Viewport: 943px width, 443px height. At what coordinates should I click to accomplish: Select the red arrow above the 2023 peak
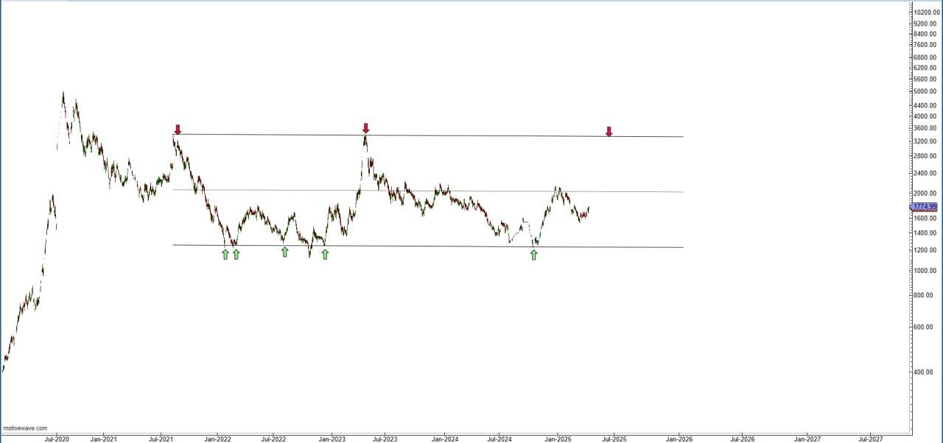point(365,128)
